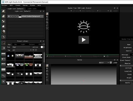Click the circled X delete icon in left toolbar
Viewport: 133px width, 101px height.
click(x=3, y=82)
